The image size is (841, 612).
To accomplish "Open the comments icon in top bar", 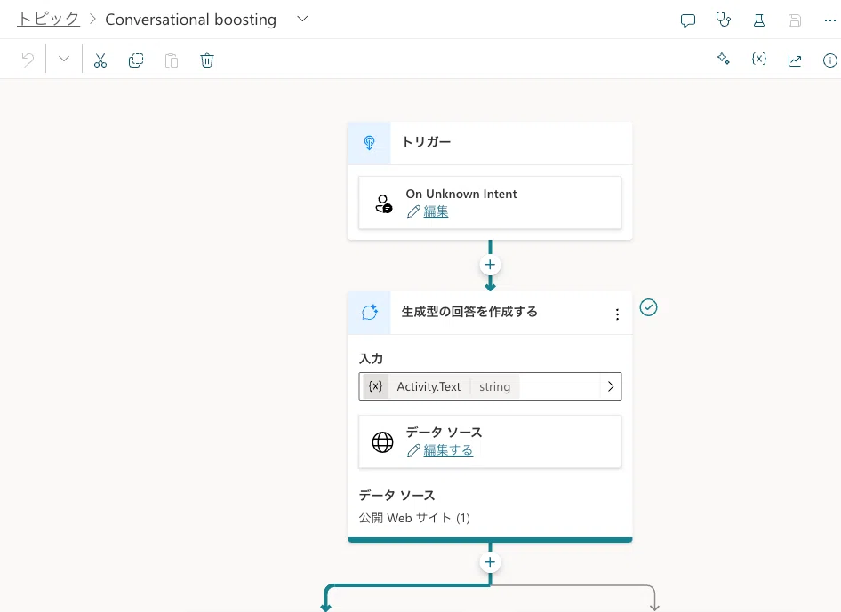I will 687,20.
